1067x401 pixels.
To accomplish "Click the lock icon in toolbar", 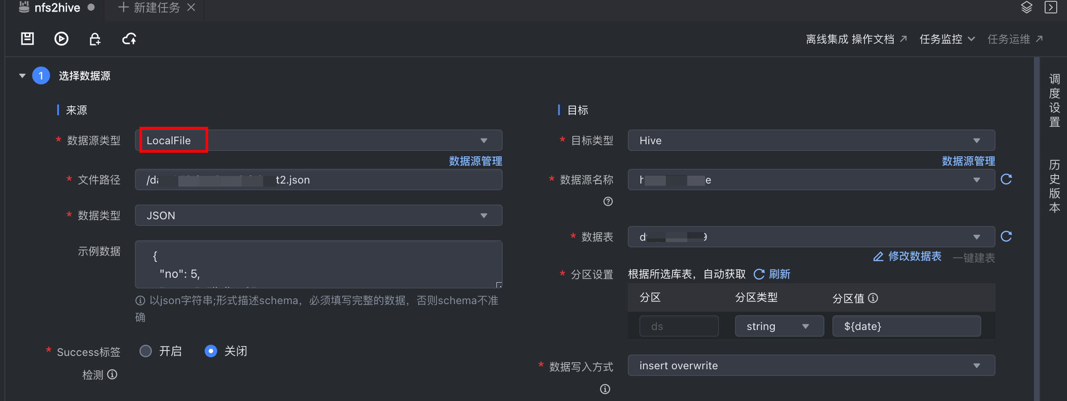I will pos(95,39).
